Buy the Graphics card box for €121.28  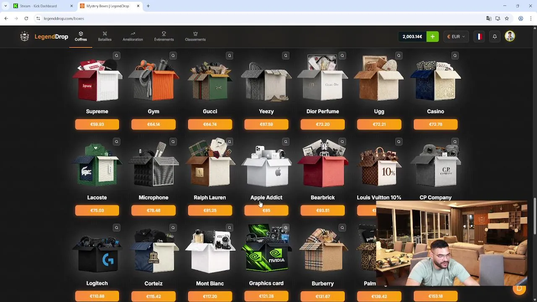(266, 296)
